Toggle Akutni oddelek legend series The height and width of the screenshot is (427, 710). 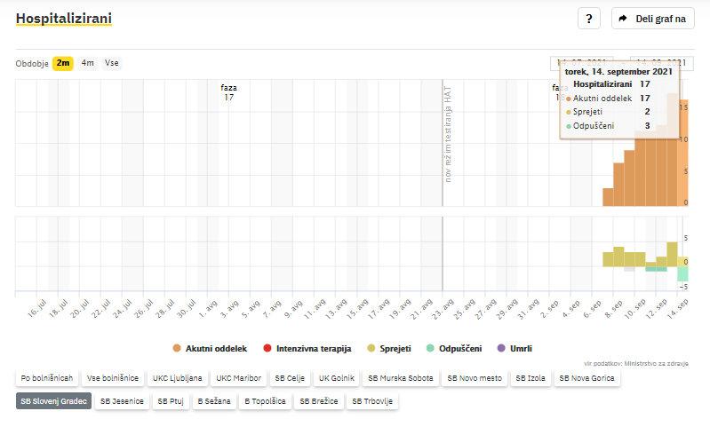pos(209,349)
